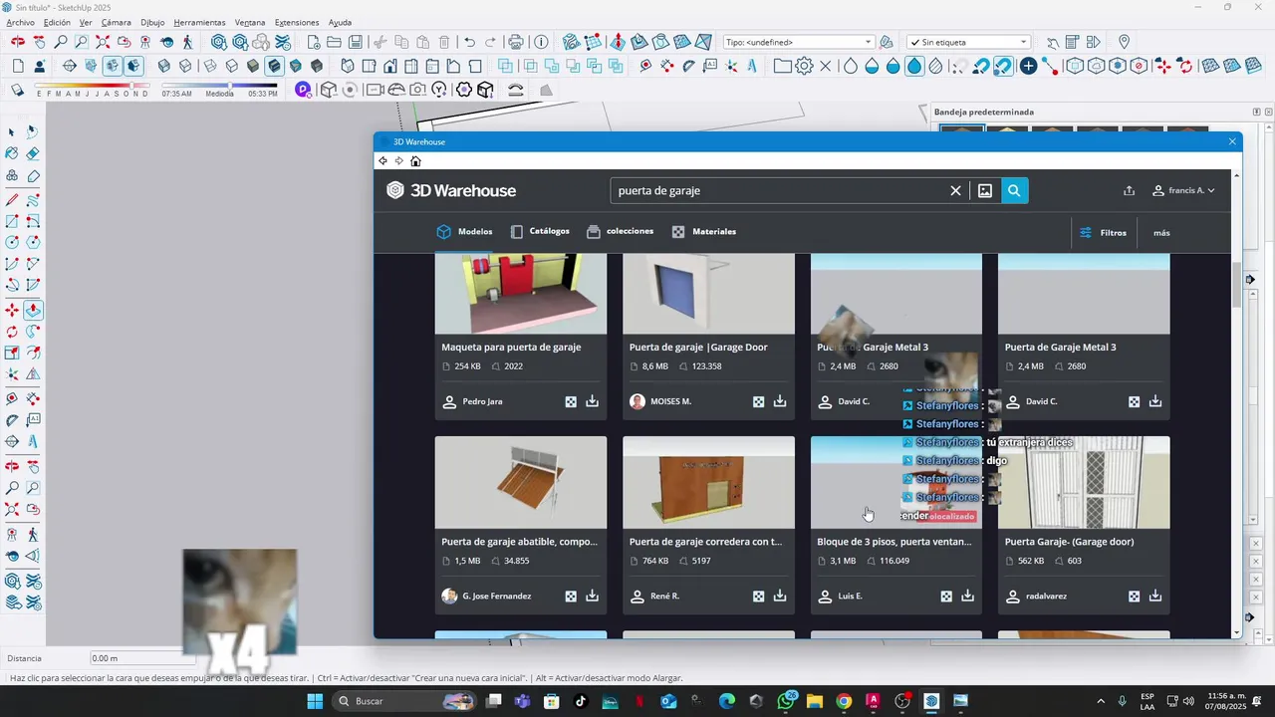The image size is (1275, 717).
Task: Click the upload model icon in 3D Warehouse
Action: coord(1129,190)
